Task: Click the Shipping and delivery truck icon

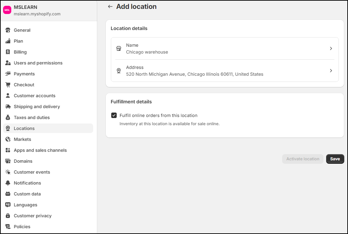Action: pyautogui.click(x=8, y=106)
